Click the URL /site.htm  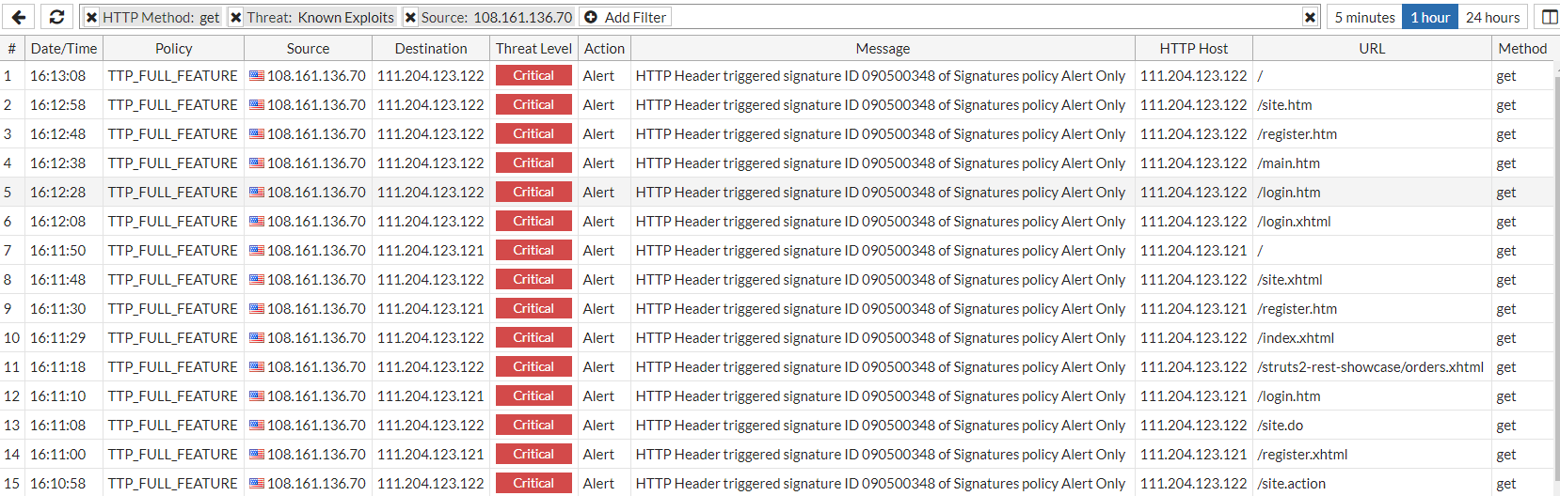tap(1284, 105)
